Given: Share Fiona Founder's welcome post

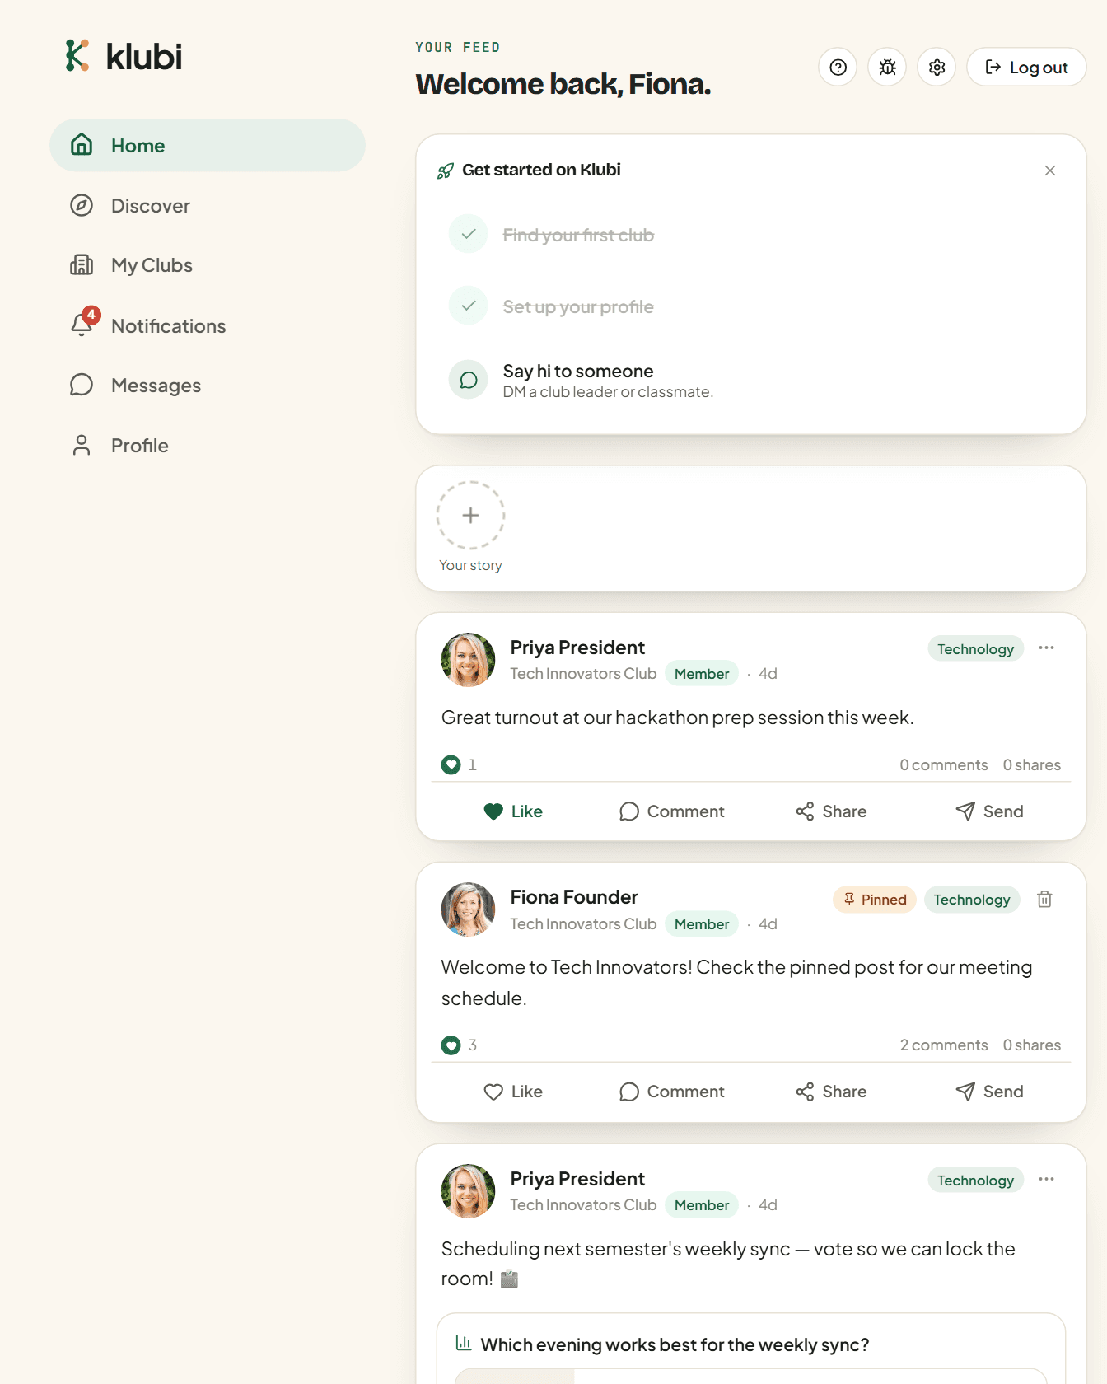Looking at the screenshot, I should 831,1092.
